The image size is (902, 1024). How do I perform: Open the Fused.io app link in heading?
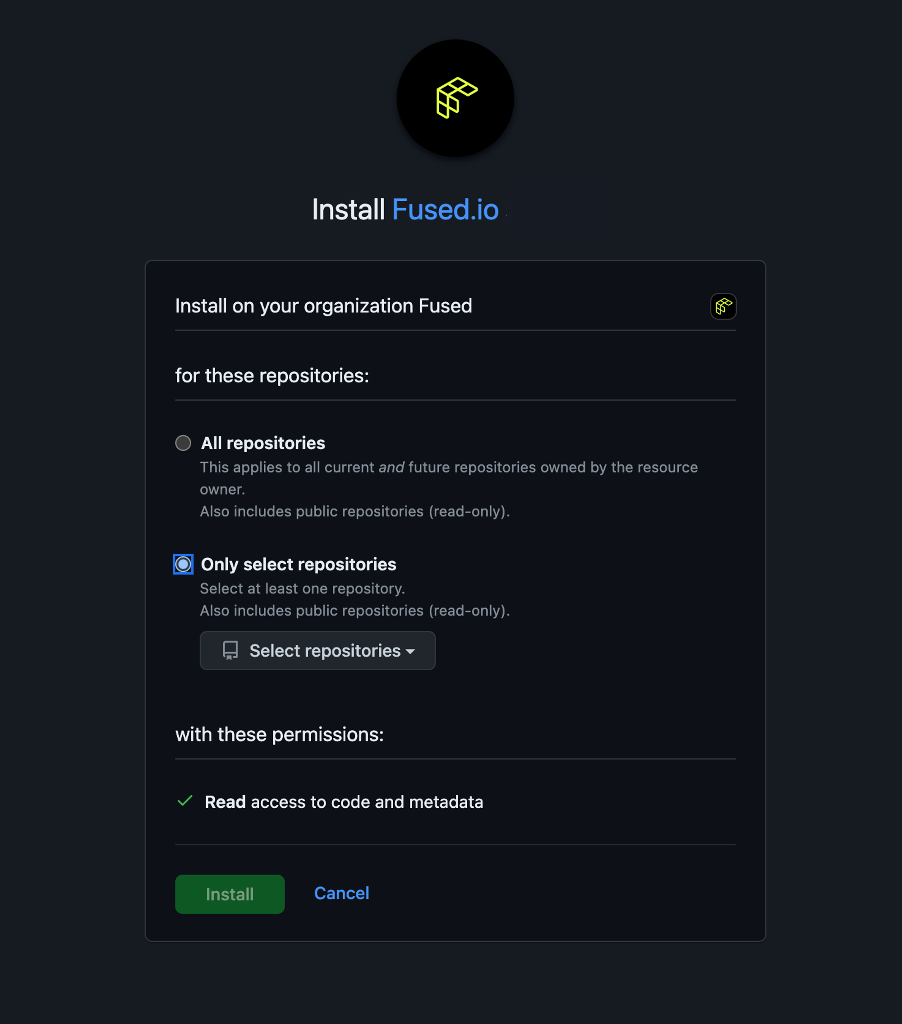(x=445, y=209)
